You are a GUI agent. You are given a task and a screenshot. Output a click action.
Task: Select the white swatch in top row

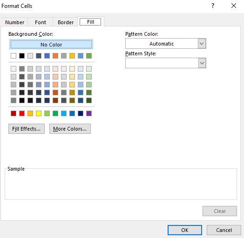click(14, 56)
